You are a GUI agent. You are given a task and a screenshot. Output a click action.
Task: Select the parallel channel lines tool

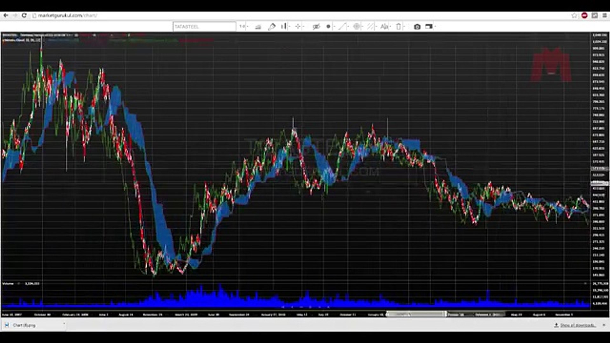tap(371, 27)
